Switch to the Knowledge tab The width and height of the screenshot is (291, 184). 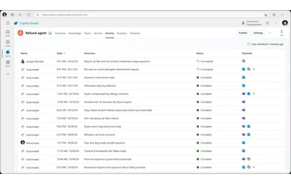coord(75,33)
